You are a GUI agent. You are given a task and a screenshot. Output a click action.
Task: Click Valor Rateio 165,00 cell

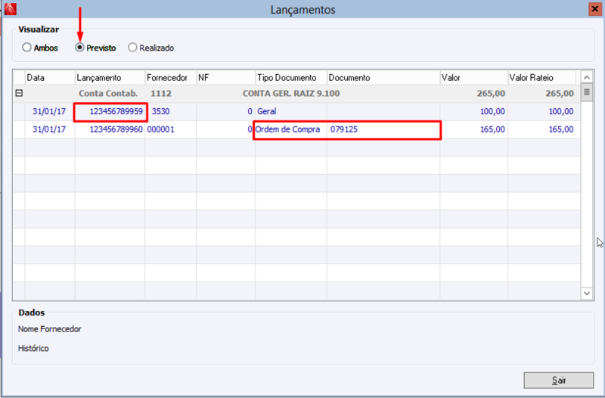point(544,129)
